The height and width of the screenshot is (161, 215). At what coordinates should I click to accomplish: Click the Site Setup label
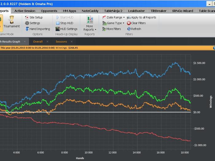36,17
